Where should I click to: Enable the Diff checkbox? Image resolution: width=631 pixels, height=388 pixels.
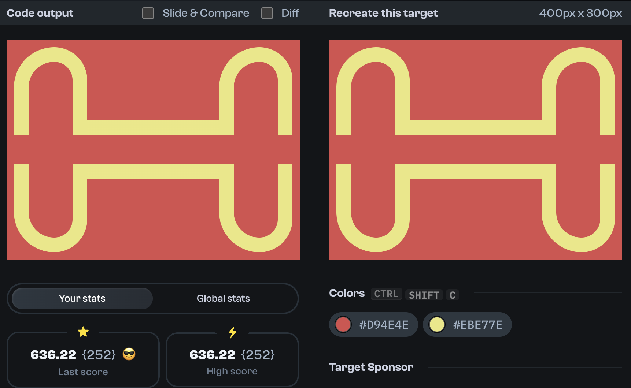point(267,13)
